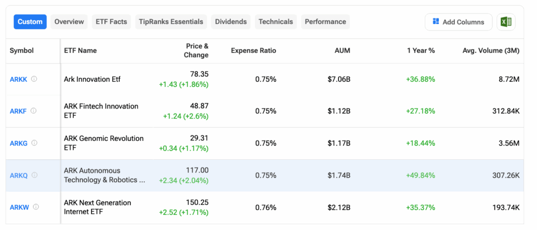Click info icon next to ARKK
537x230 pixels.
click(34, 79)
